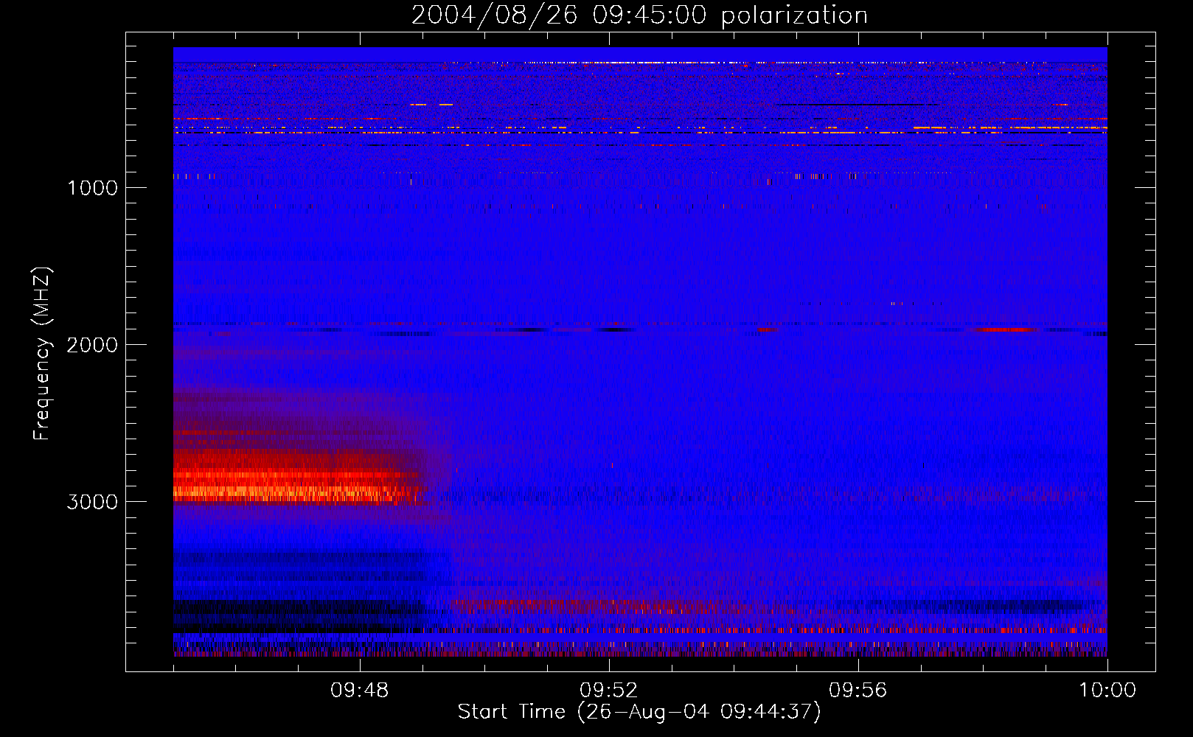Click the 2000 frequency tick label
The image size is (1193, 737).
(92, 345)
